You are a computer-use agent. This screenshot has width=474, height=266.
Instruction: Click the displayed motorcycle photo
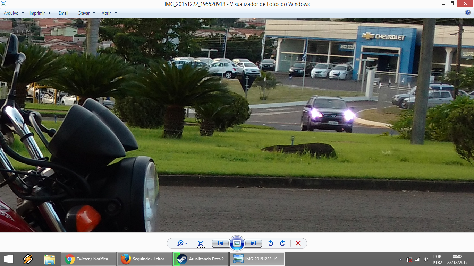point(237,125)
